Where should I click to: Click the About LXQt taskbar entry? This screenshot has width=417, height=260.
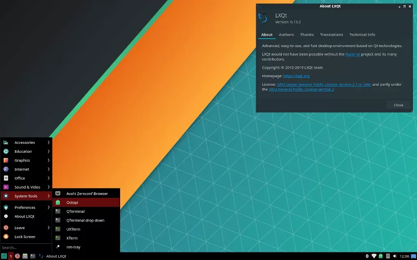click(x=53, y=256)
